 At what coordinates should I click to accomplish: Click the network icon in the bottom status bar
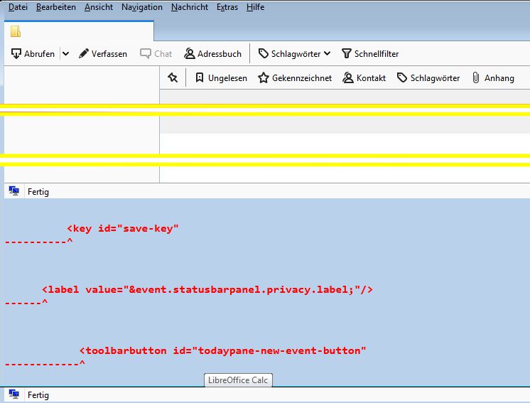point(13,394)
